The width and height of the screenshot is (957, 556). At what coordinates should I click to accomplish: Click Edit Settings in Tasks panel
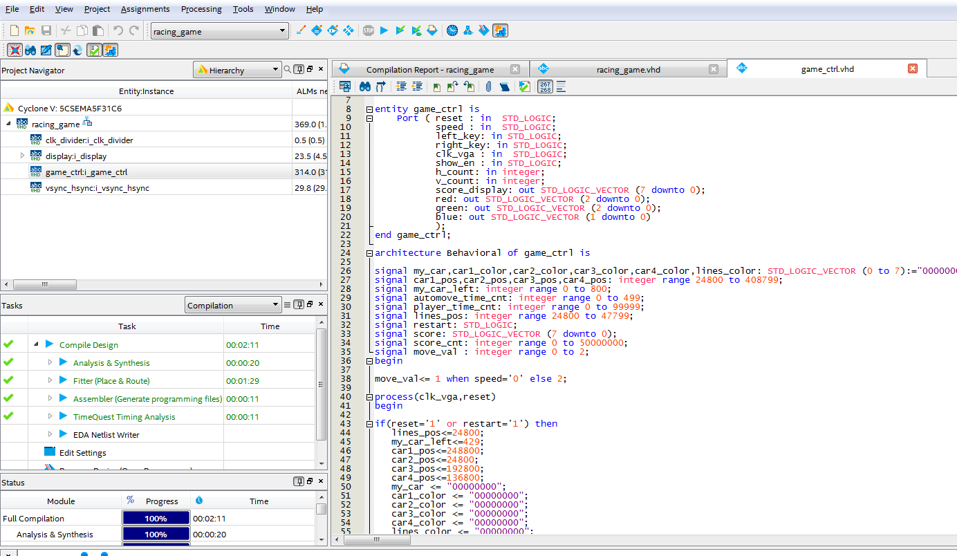[x=82, y=453]
